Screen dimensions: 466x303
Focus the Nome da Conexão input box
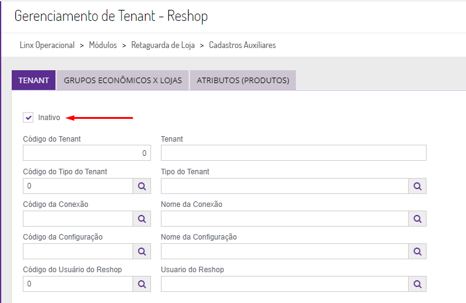point(284,219)
